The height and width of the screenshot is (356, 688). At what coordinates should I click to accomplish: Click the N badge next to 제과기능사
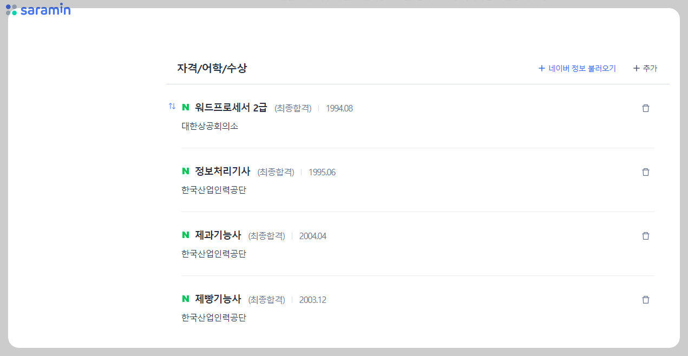(x=185, y=235)
